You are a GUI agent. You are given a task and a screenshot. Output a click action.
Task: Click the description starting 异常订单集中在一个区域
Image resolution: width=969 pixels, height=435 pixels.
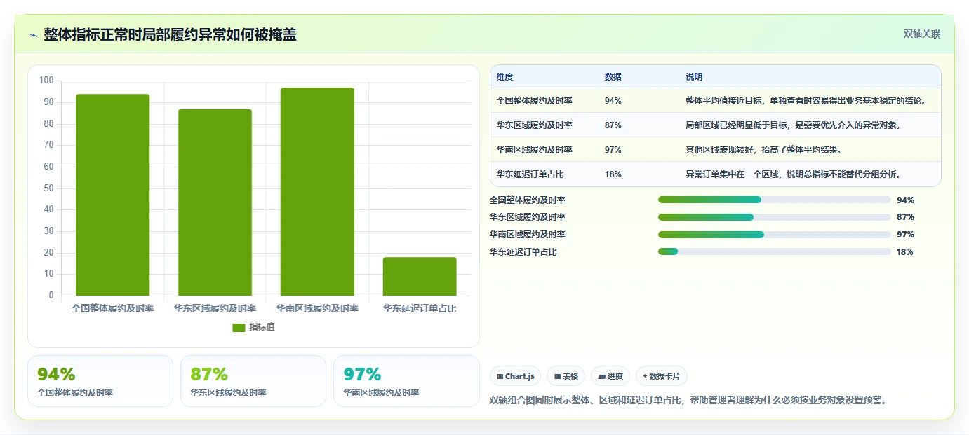(x=794, y=174)
